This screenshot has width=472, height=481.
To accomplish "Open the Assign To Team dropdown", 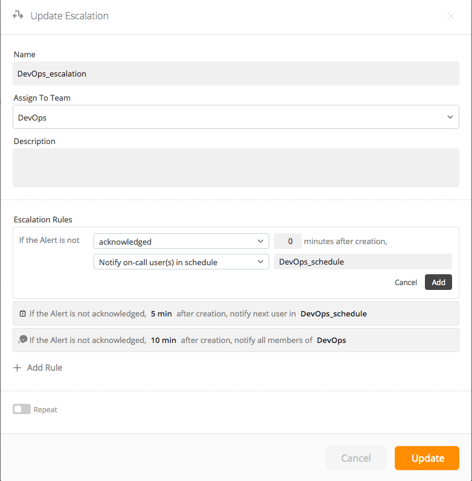I will [x=235, y=118].
